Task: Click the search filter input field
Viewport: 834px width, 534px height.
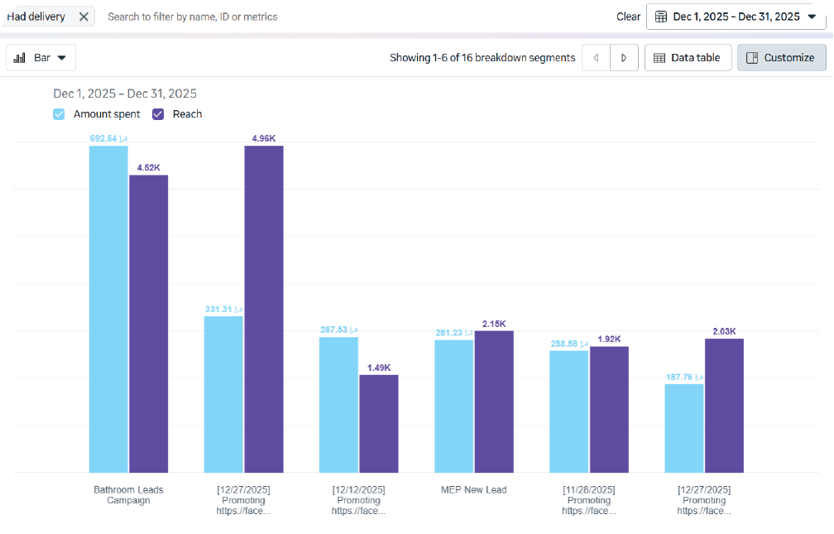Action: [x=331, y=17]
